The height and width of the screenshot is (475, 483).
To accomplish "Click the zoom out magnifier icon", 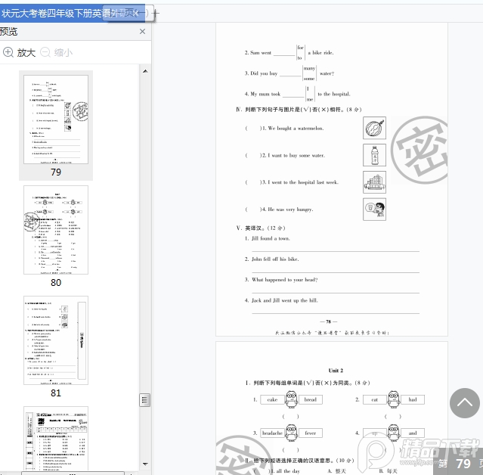I will pos(45,52).
